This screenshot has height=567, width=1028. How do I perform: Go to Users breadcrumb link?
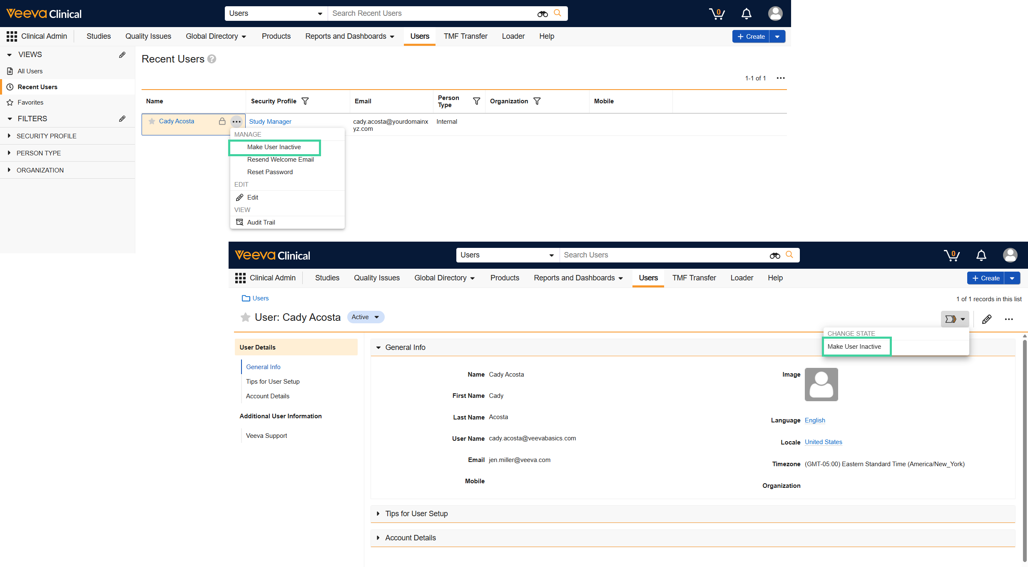tap(261, 298)
